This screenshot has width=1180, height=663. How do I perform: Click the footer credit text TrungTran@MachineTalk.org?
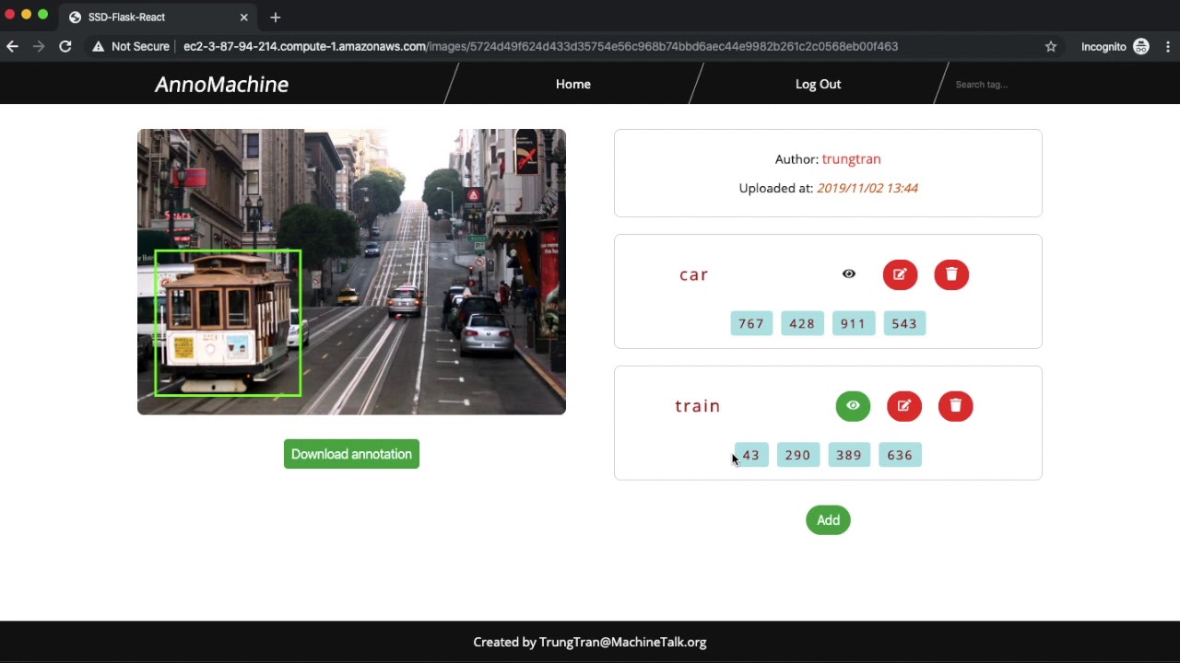tap(623, 643)
